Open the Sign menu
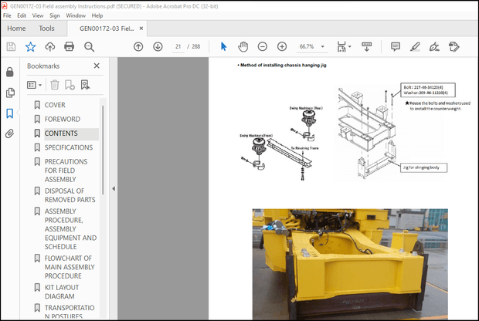 click(55, 15)
